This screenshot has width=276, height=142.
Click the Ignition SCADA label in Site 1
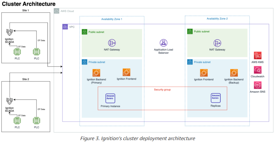pos(9,41)
